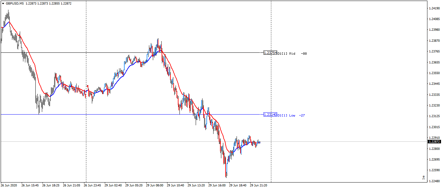Click time axis label 26 Jun 15:45
Image resolution: width=442 pixels, height=189 pixels.
[30, 185]
